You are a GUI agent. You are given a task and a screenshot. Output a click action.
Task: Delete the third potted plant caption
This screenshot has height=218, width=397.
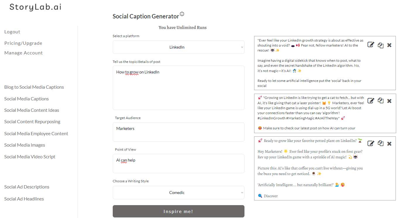[x=389, y=144]
